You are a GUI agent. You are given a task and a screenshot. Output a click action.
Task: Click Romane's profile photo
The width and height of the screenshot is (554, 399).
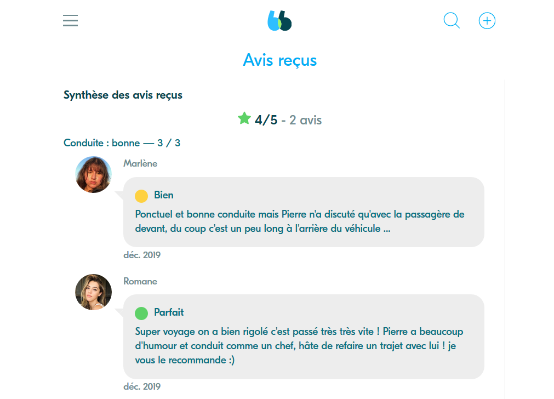pyautogui.click(x=93, y=292)
